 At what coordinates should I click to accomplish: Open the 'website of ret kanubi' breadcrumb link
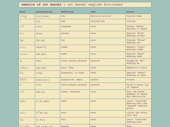[x=42, y=5]
